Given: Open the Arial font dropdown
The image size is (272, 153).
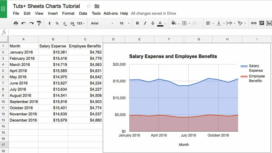Looking at the screenshot, I should (102, 23).
